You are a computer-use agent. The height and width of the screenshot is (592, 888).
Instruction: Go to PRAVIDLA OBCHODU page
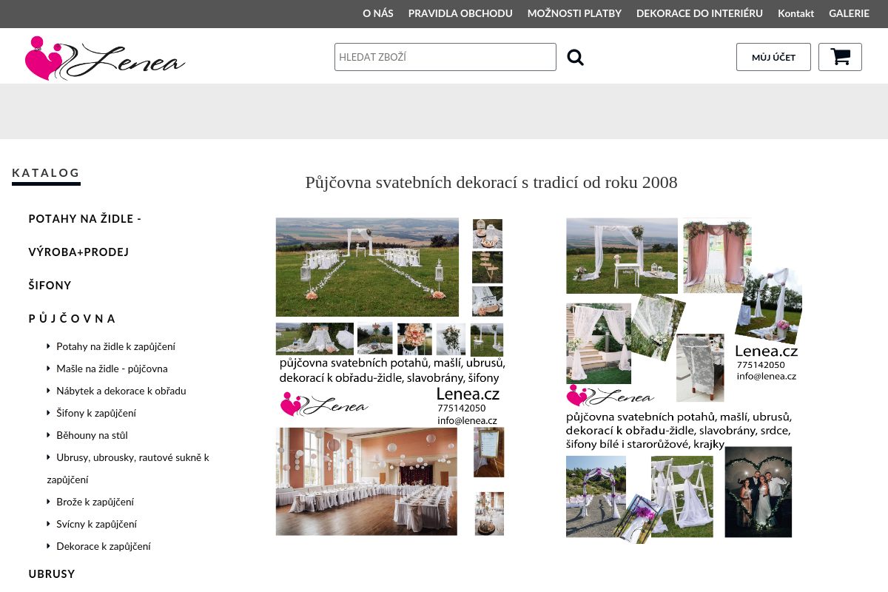pyautogui.click(x=460, y=13)
